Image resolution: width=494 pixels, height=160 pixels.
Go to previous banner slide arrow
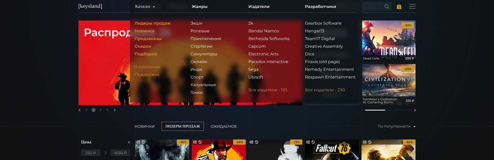80,110
